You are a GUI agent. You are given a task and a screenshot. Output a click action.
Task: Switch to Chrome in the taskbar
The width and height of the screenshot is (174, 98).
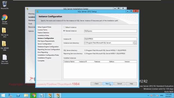coord(34,96)
